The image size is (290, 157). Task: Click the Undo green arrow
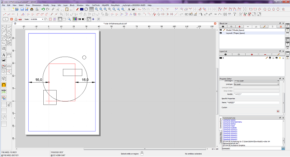coord(43,9)
